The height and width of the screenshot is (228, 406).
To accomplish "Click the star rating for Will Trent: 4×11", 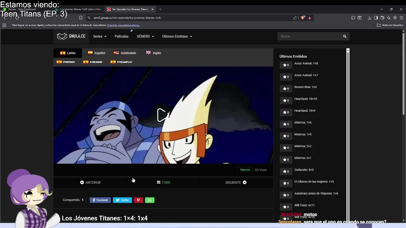I will (x=286, y=207).
